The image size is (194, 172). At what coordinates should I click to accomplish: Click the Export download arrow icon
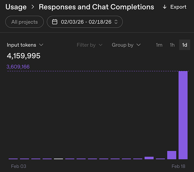point(165,7)
